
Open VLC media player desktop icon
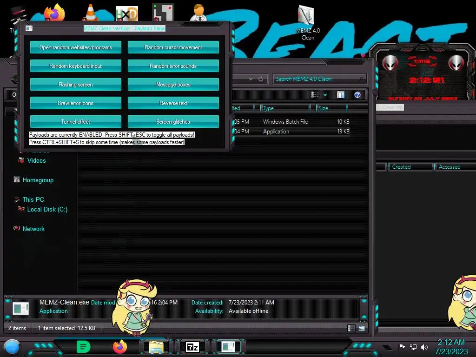tap(90, 13)
